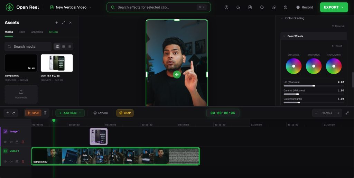Switch to the Graphics tab
This screenshot has height=178, width=354.
[37, 32]
